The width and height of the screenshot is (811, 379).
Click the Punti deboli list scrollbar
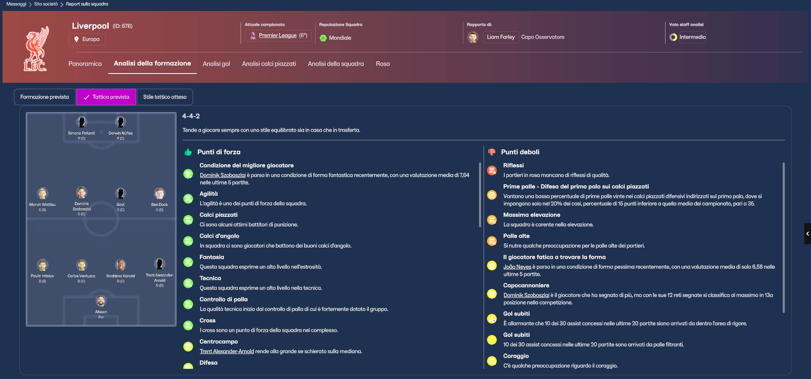pyautogui.click(x=784, y=237)
